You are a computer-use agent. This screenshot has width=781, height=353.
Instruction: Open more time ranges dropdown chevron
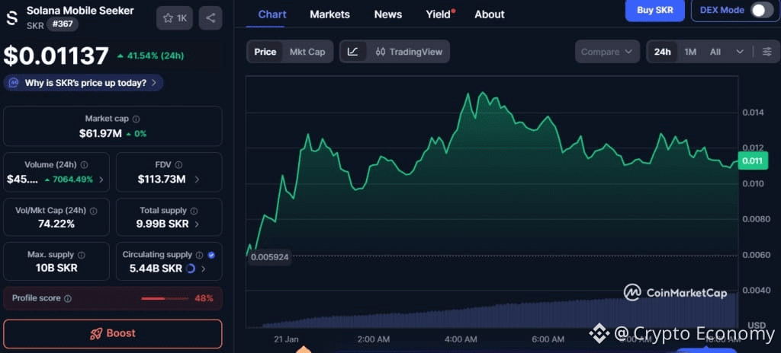pos(740,52)
